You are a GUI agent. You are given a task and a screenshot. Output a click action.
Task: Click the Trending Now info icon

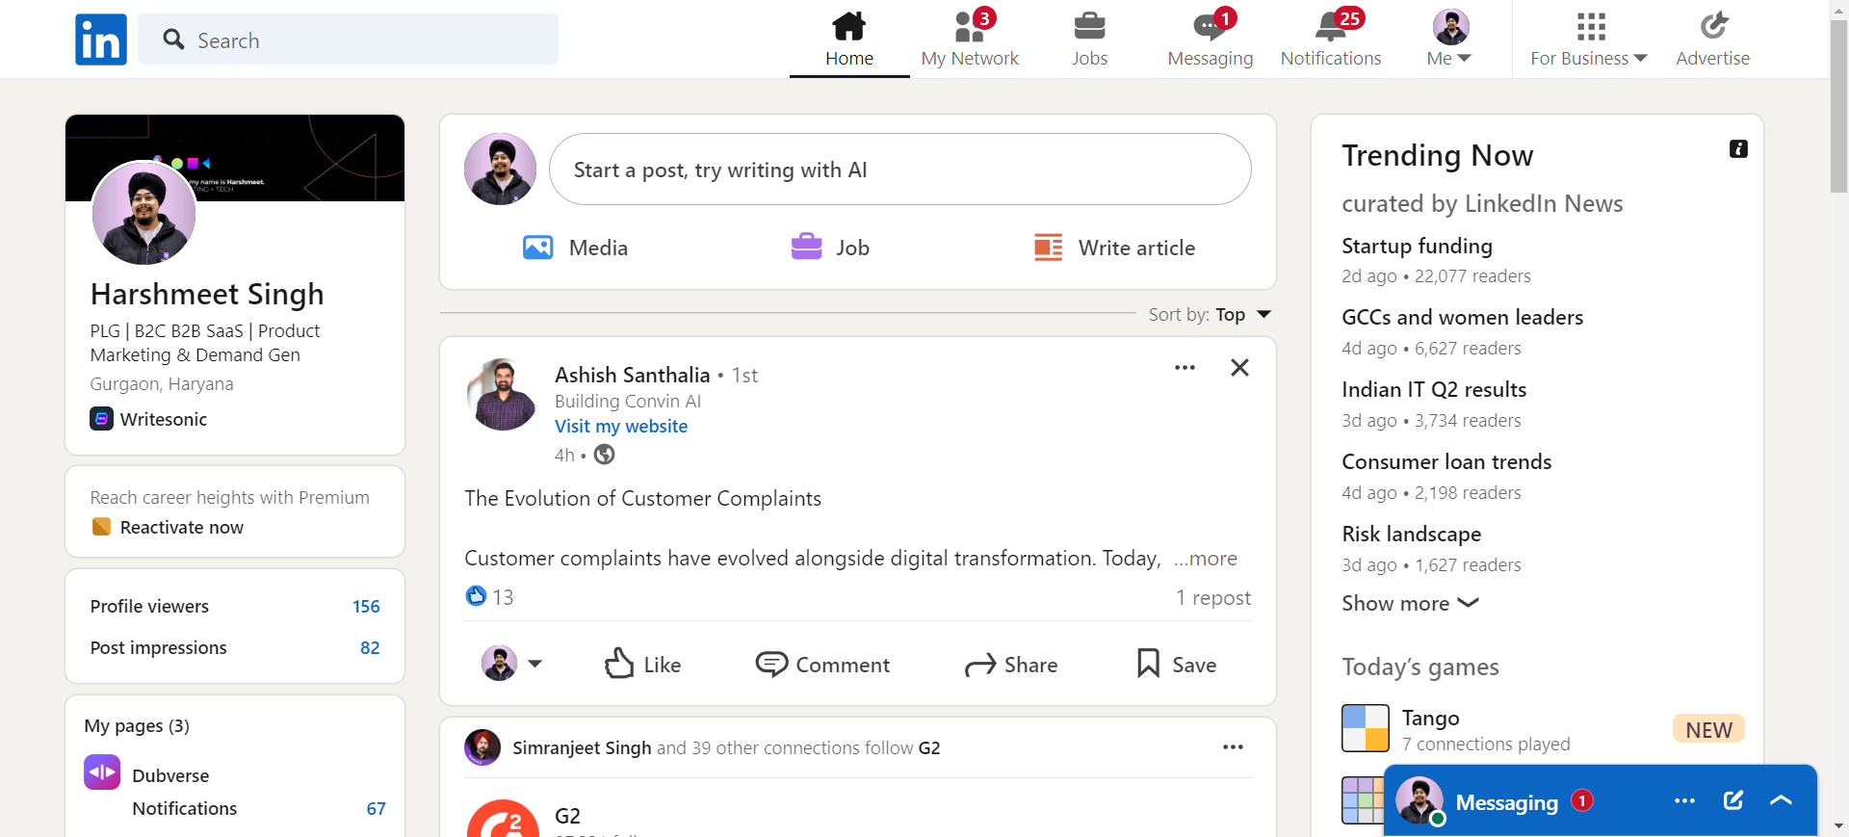[x=1738, y=149]
